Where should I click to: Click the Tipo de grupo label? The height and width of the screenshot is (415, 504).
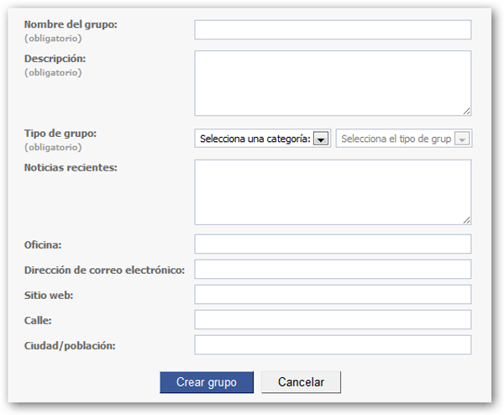click(x=60, y=134)
